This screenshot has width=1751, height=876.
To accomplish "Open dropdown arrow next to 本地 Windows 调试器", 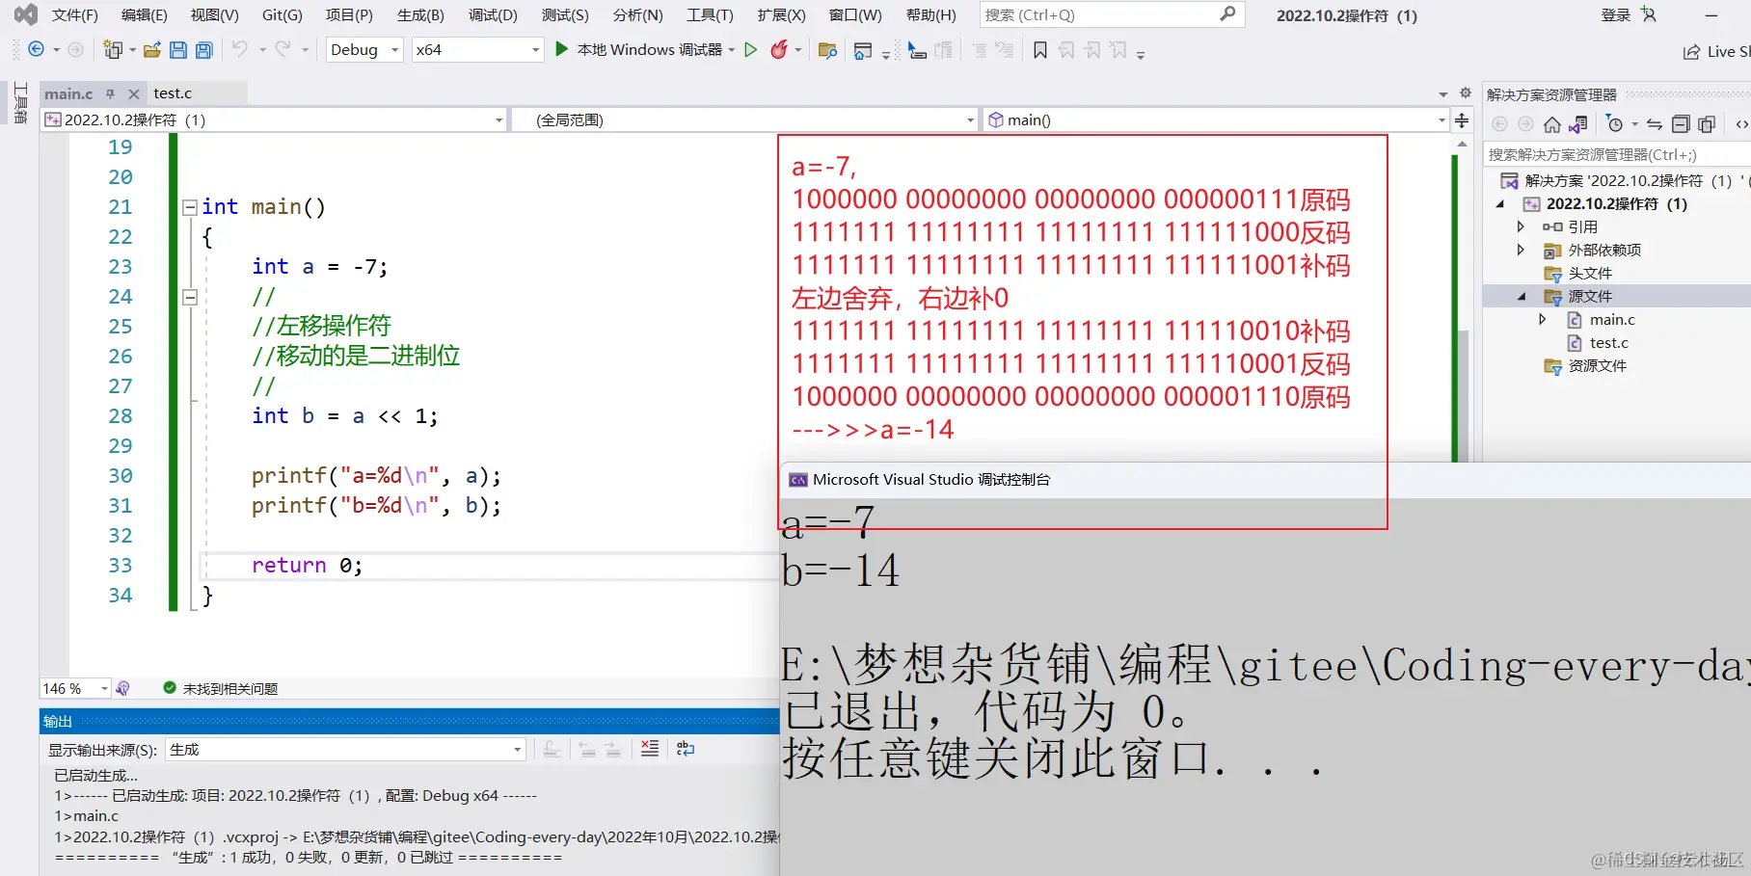I will [x=732, y=50].
